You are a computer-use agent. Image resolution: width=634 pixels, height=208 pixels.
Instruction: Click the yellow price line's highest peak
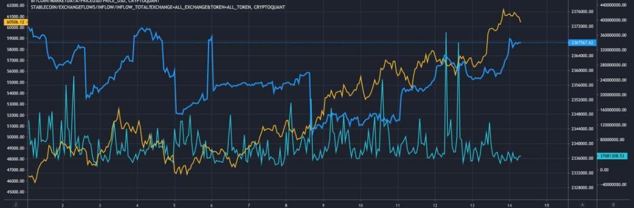503,9
